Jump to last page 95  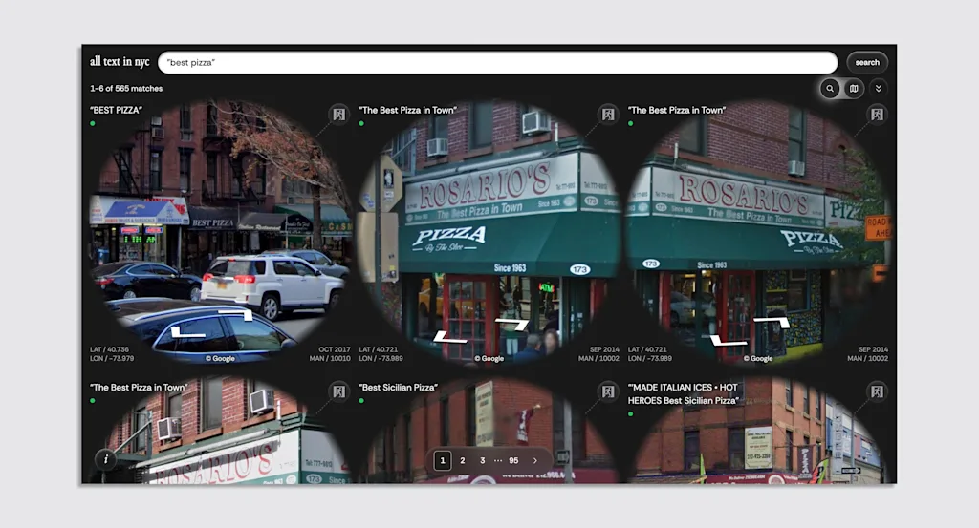click(x=513, y=460)
